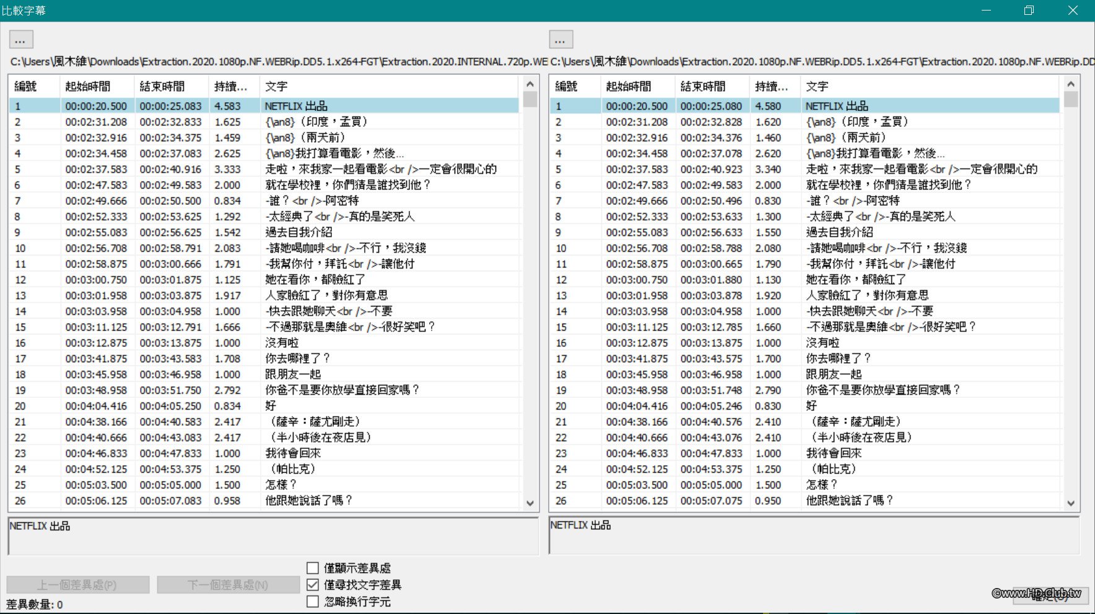Click the left subtitle text preview box
The image size is (1095, 614).
(x=273, y=536)
